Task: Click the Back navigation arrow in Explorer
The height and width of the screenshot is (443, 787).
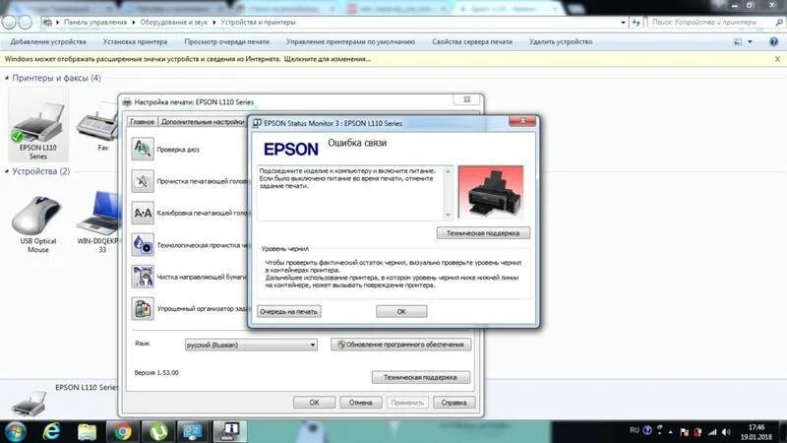Action: point(9,22)
